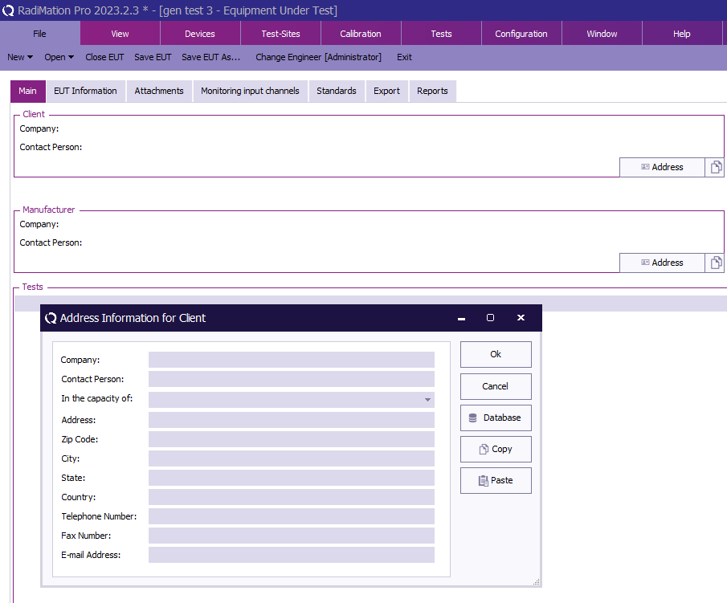The image size is (727, 603).
Task: Click the E-mail Address input field
Action: pos(291,555)
